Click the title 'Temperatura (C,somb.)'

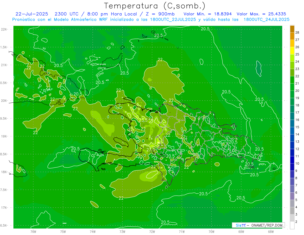tap(155, 6)
